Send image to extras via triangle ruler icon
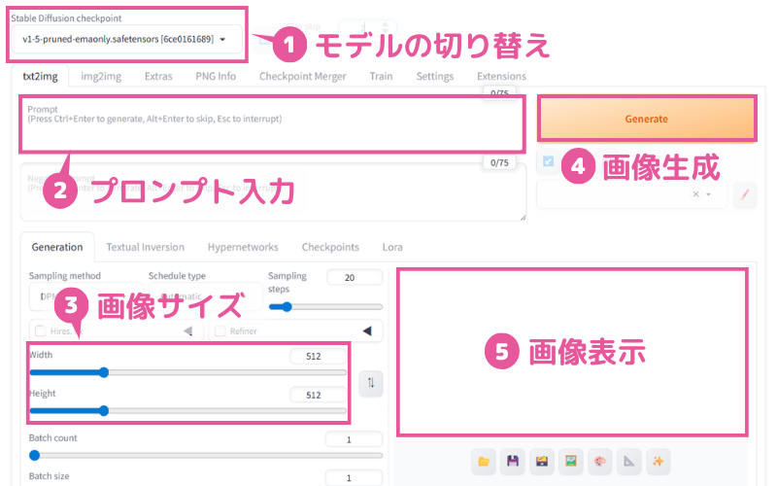 coord(629,462)
